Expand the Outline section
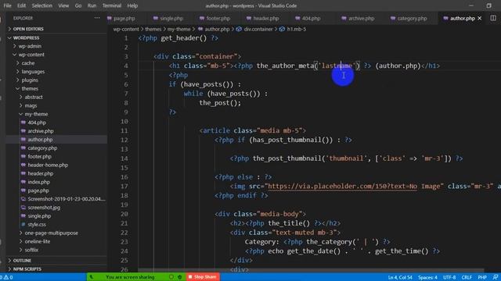The width and height of the screenshot is (501, 281). pyautogui.click(x=22, y=261)
